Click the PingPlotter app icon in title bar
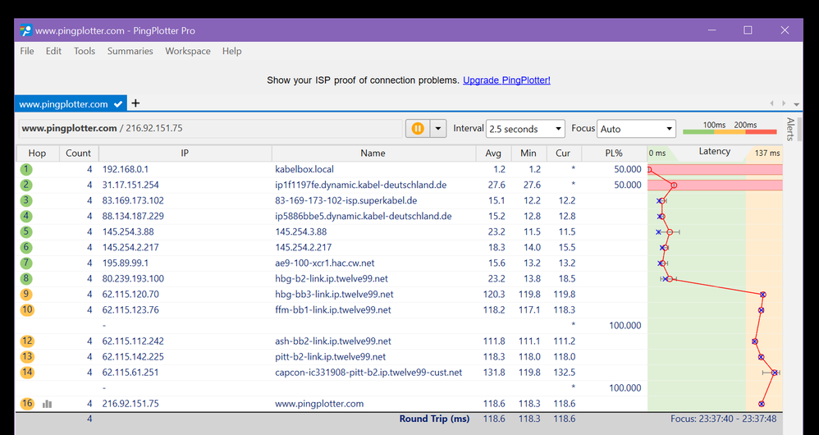Image resolution: width=819 pixels, height=435 pixels. coord(25,30)
